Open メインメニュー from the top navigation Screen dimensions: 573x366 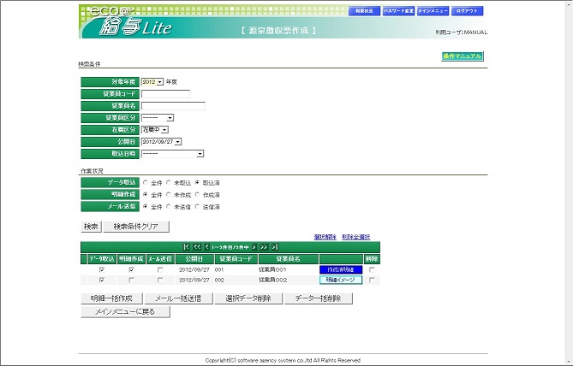tap(433, 11)
